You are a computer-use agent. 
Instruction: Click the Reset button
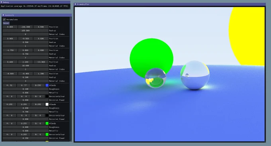(6, 23)
